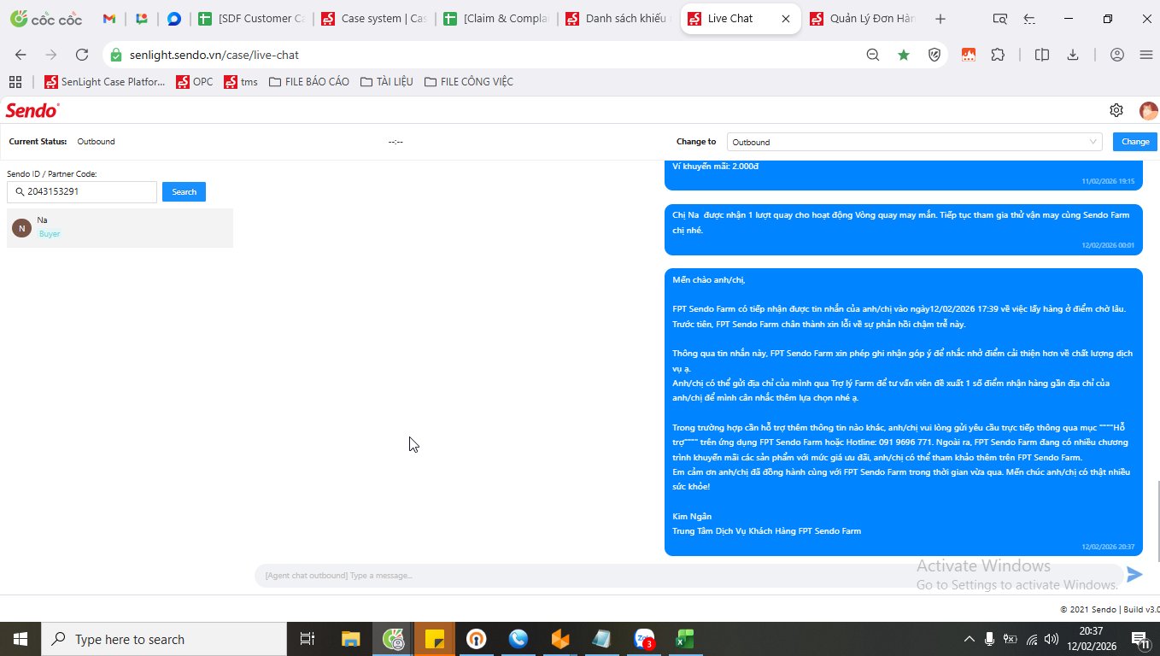This screenshot has width=1160, height=656.
Task: Open SenLight Case Platform bookmark
Action: point(104,82)
